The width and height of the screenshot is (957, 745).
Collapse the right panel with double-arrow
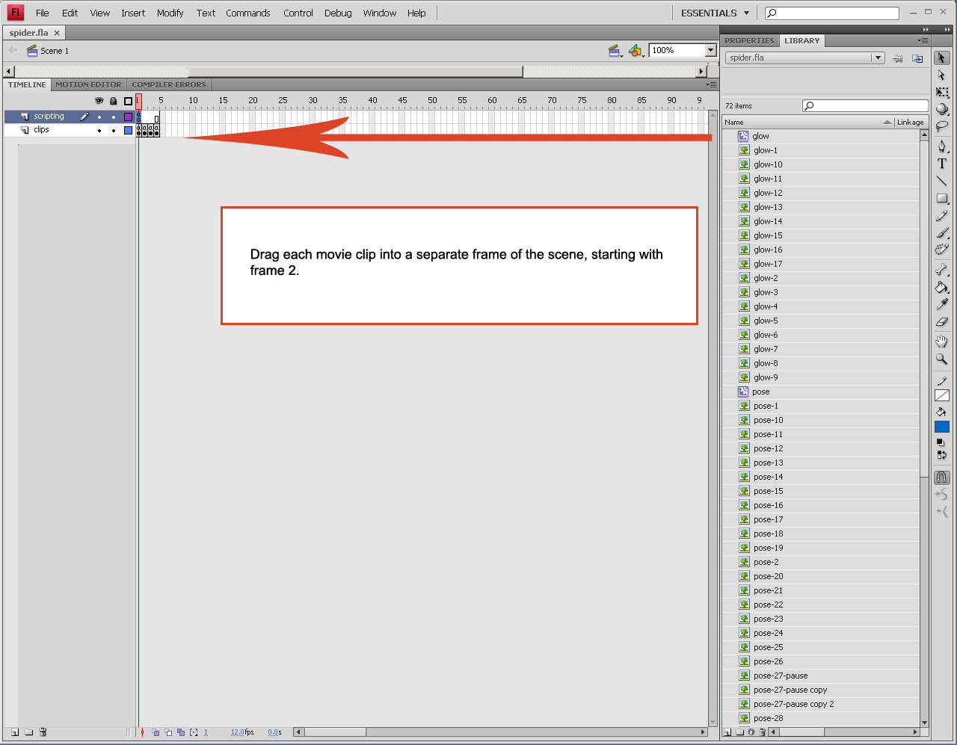tap(926, 29)
